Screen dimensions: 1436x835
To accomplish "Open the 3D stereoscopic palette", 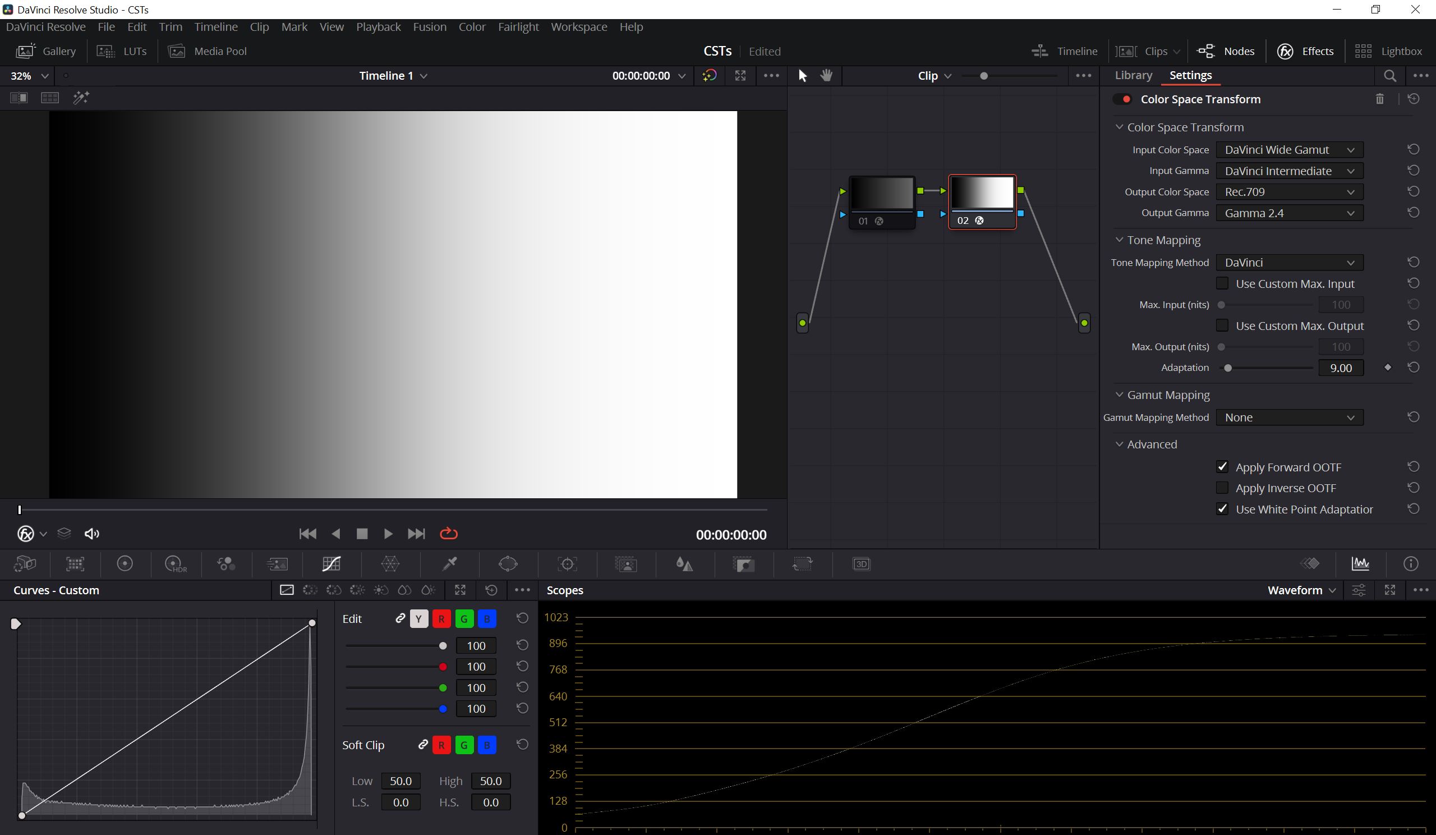I will click(x=861, y=564).
